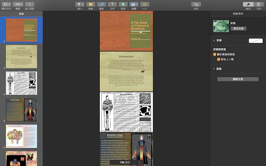Click 'A Flip Book of Colours & Emotions' title
Viewport: 266px width, 166px height.
click(x=140, y=26)
